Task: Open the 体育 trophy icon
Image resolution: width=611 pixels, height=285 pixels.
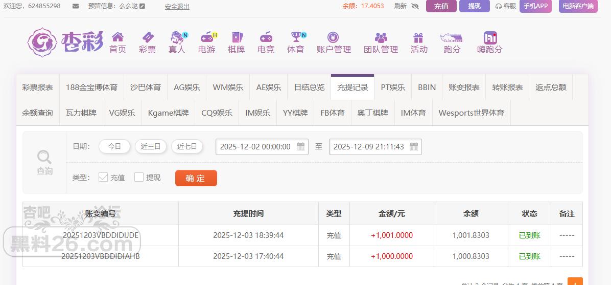Action: pos(295,37)
